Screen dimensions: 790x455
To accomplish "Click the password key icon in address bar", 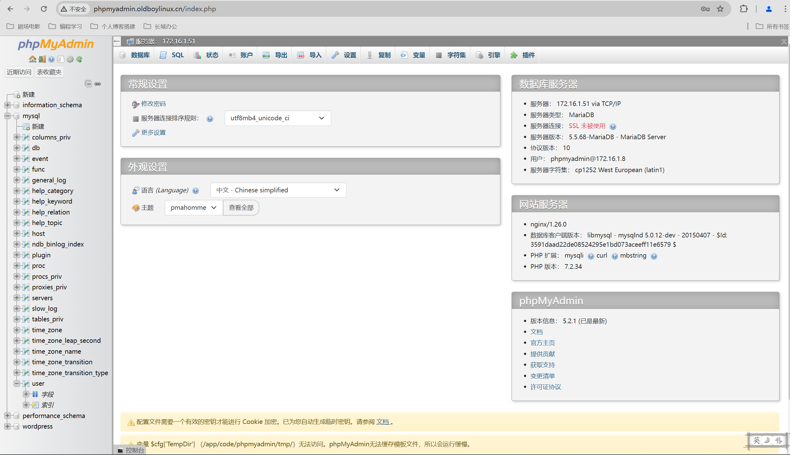I will [x=705, y=9].
